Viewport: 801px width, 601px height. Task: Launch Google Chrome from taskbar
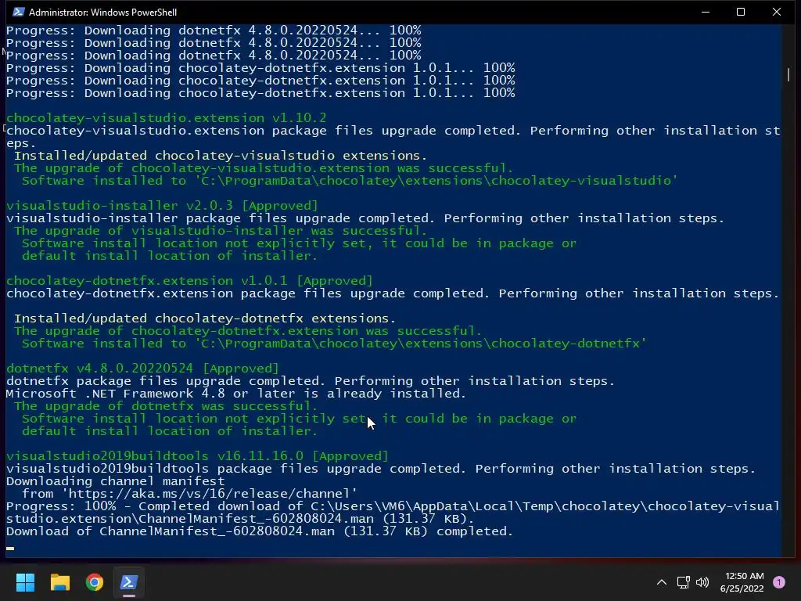[x=95, y=582]
